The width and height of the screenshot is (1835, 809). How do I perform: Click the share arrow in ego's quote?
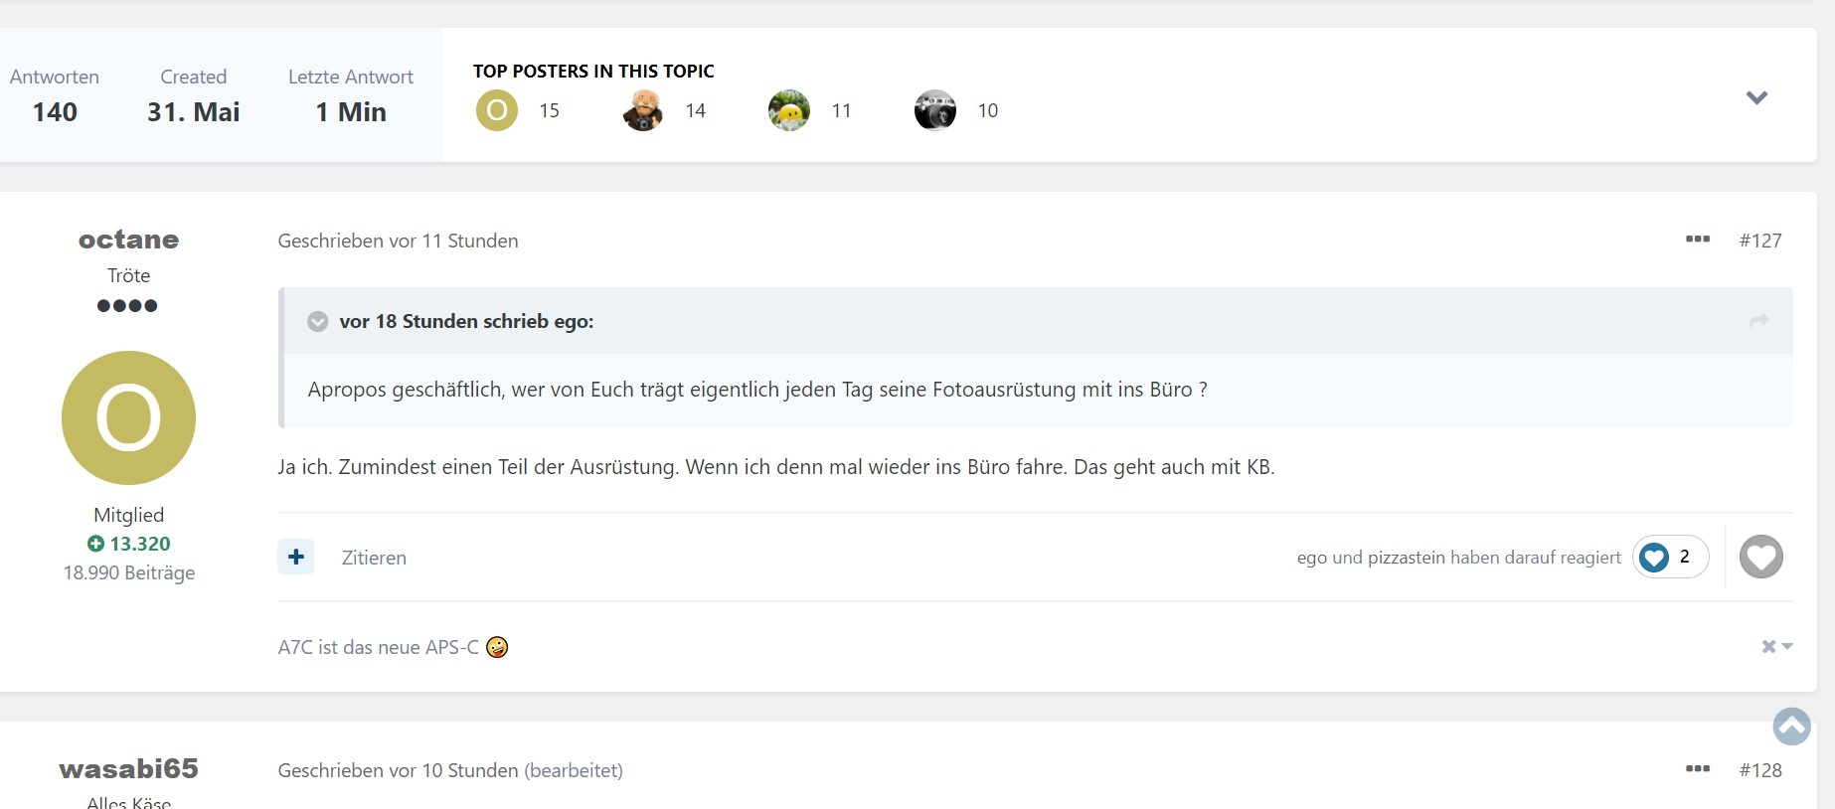[x=1758, y=321]
